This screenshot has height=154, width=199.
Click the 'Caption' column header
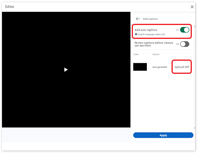[156, 54]
